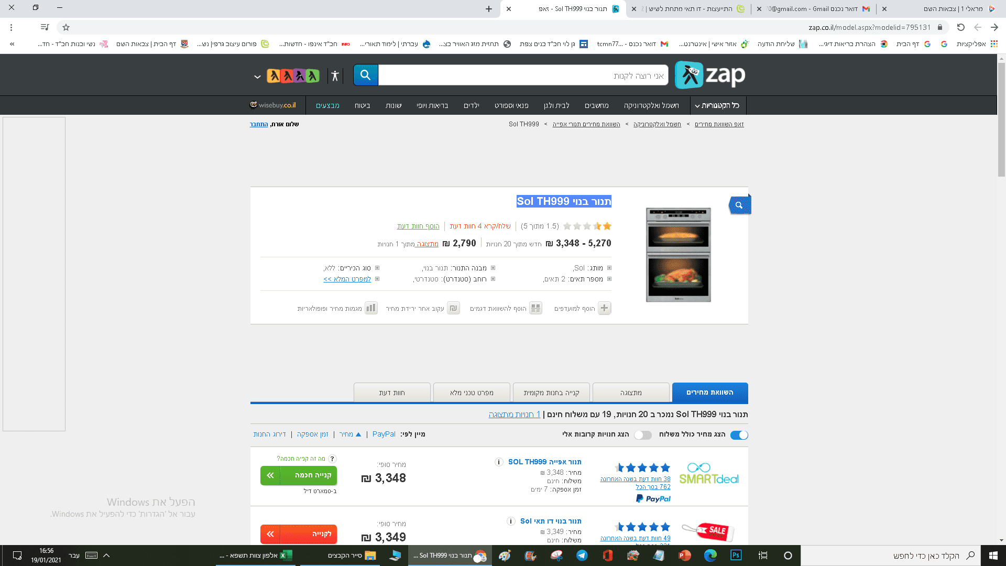
Task: Open Photoshop from the taskbar
Action: pos(736,556)
